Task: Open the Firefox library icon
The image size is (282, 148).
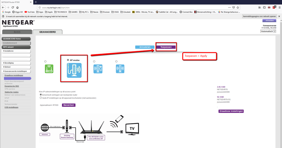Action: pyautogui.click(x=260, y=8)
